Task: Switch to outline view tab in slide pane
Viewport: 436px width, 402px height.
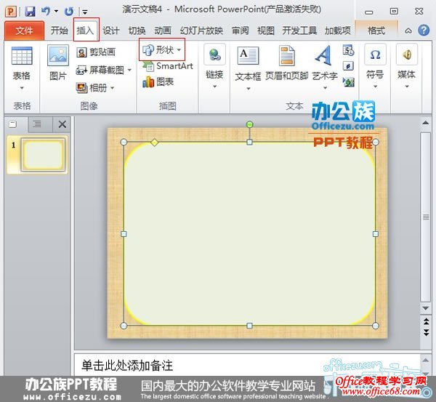Action: pos(37,124)
